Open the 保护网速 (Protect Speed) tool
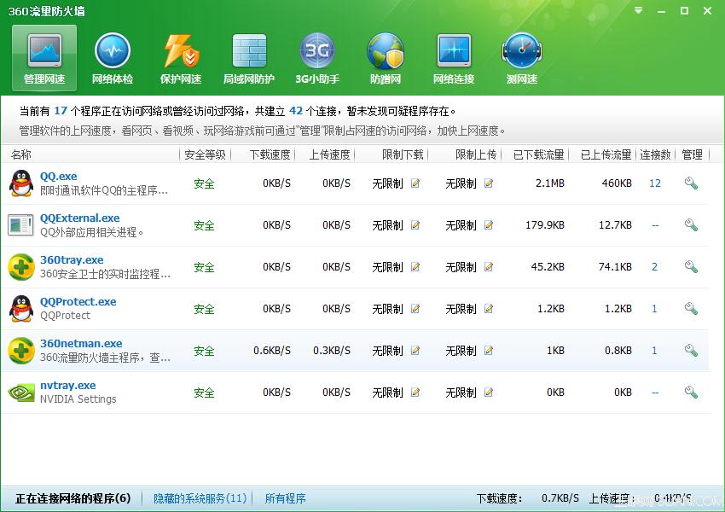 click(181, 57)
